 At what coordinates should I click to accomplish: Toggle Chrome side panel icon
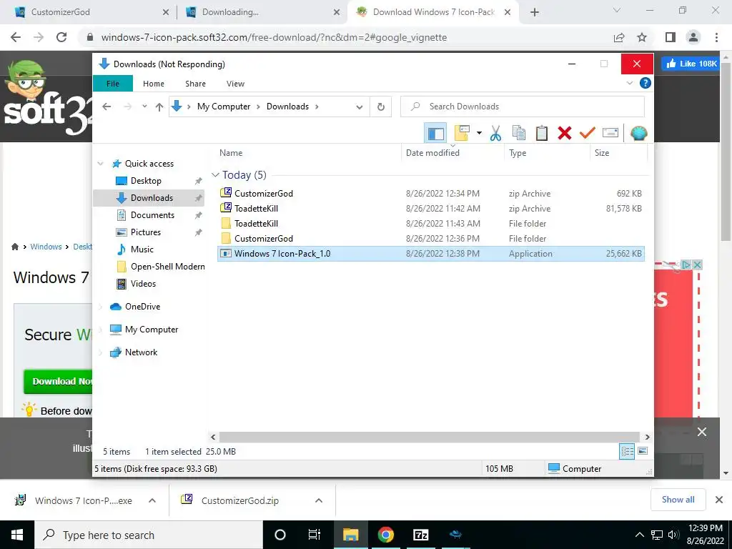[x=671, y=37]
